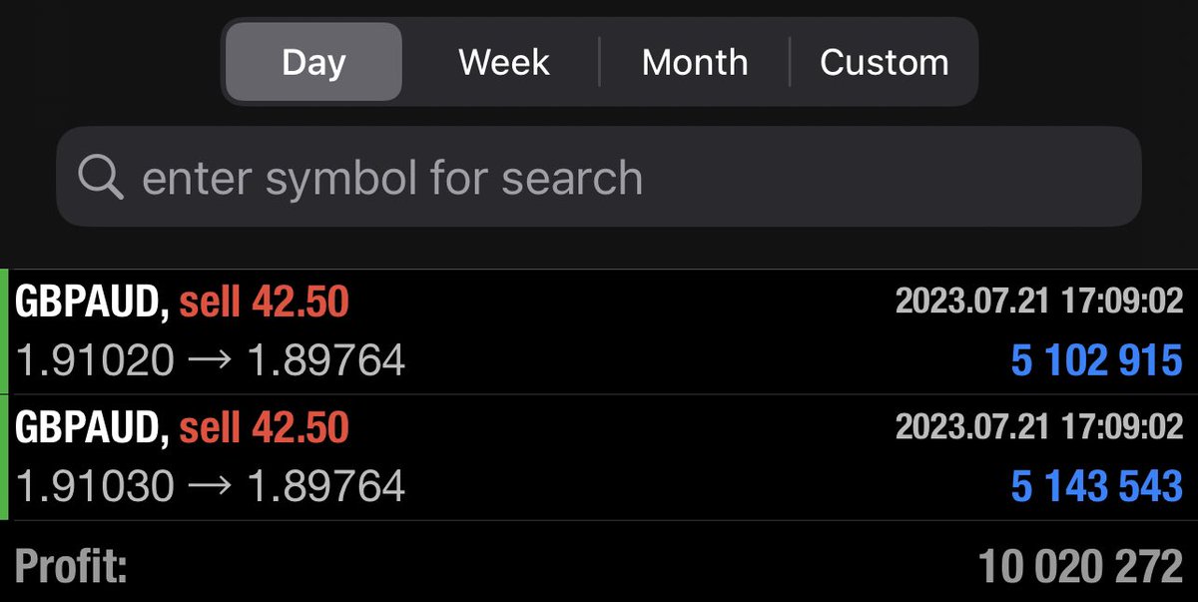Open the Custom period tab
The image size is (1198, 602).
pyautogui.click(x=884, y=62)
